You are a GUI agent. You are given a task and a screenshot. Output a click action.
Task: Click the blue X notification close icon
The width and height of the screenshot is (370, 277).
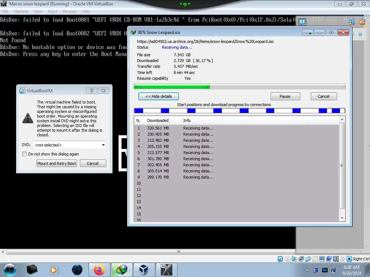[360, 34]
